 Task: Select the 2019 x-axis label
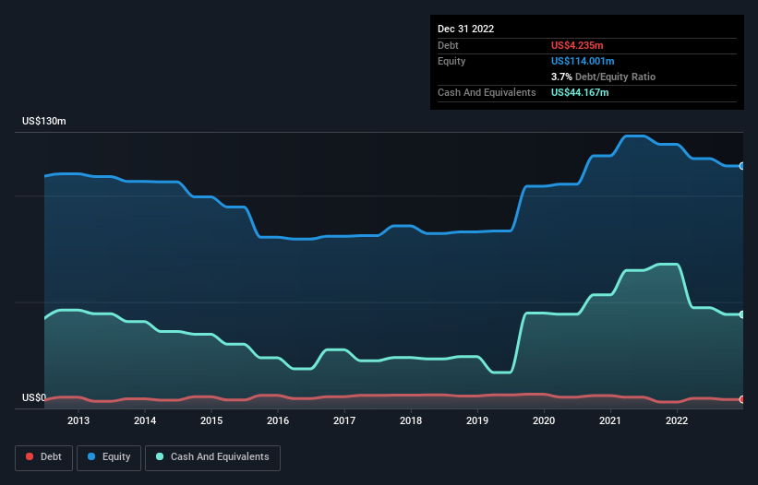click(477, 420)
